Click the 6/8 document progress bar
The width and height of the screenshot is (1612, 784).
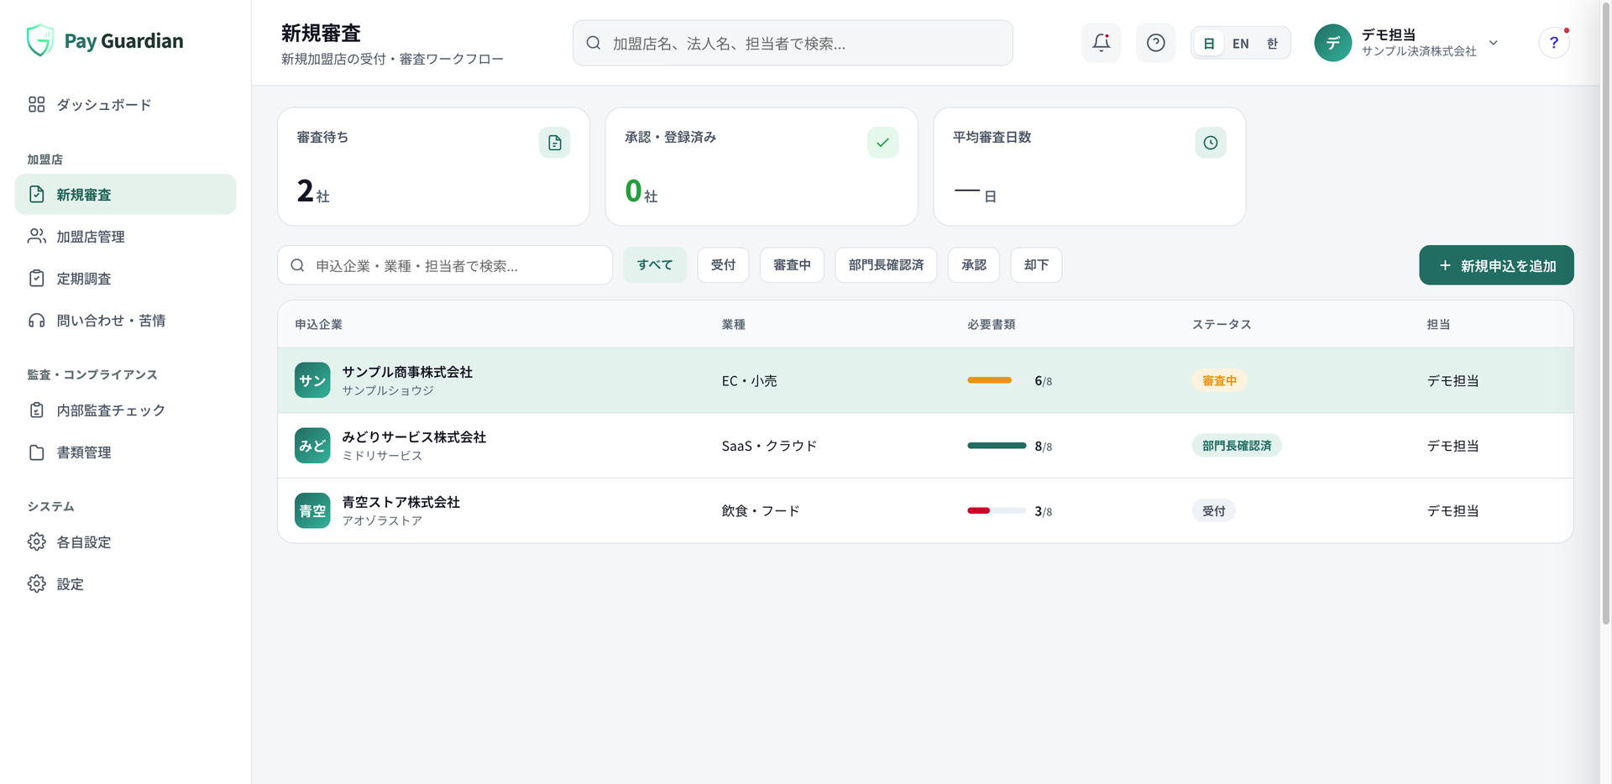[997, 380]
